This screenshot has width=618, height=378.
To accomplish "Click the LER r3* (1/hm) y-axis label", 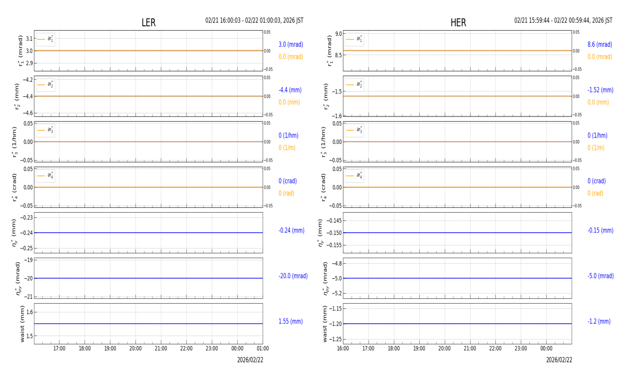I will (14, 142).
